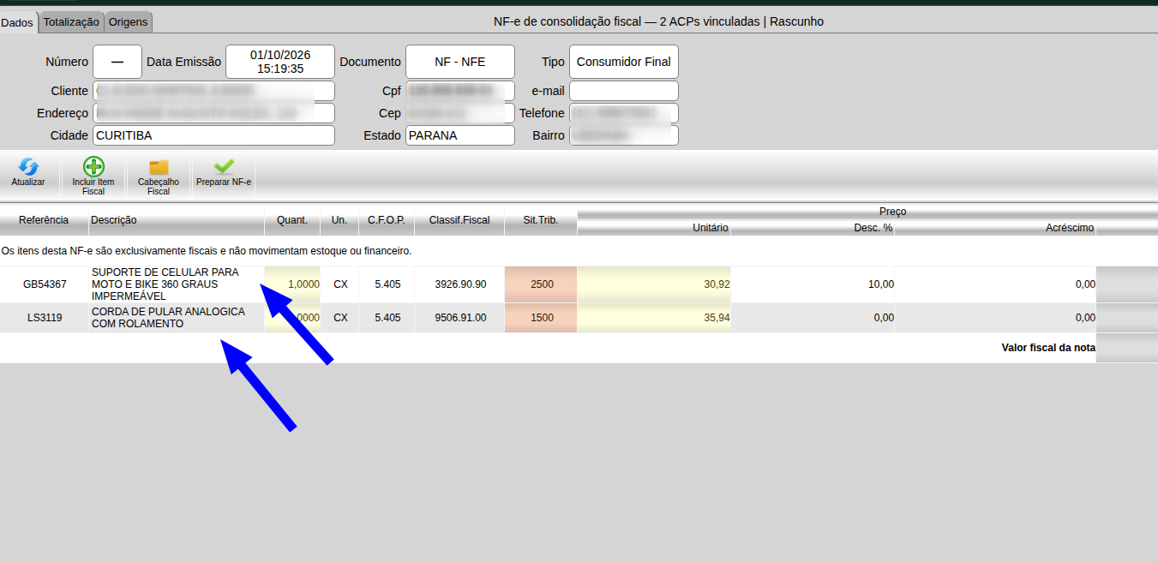This screenshot has width=1158, height=562.
Task: Click reference GB54367 in the items table
Action: point(45,284)
